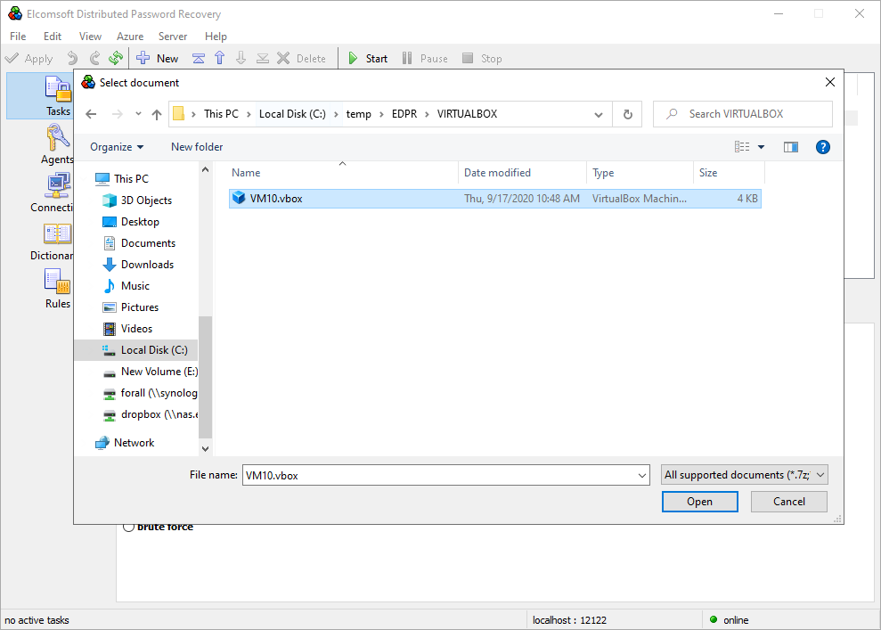Click the EDPR breadcrumb segment
The width and height of the screenshot is (881, 630).
(x=404, y=114)
